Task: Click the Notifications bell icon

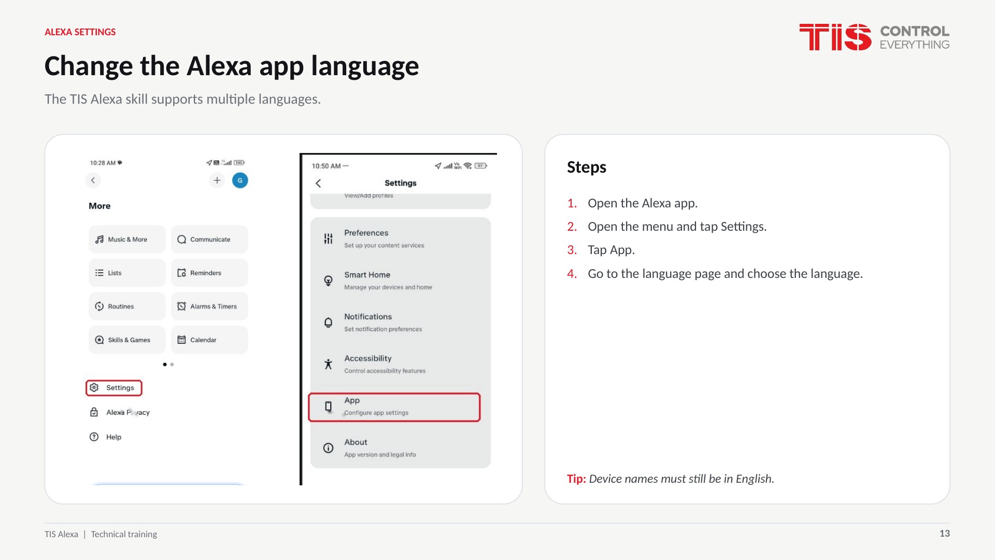Action: pyautogui.click(x=328, y=323)
